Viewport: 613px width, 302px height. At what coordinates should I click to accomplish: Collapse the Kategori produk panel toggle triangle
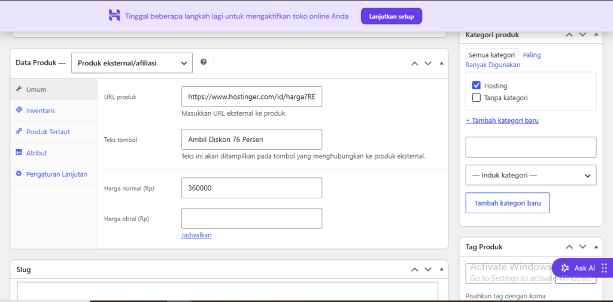tap(596, 34)
